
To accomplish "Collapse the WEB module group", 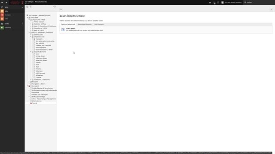I will pyautogui.click(x=22, y=7).
